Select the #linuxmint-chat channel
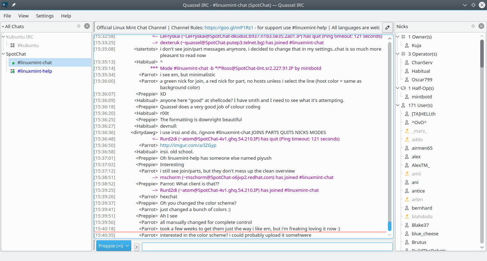487x261 pixels. click(x=35, y=62)
